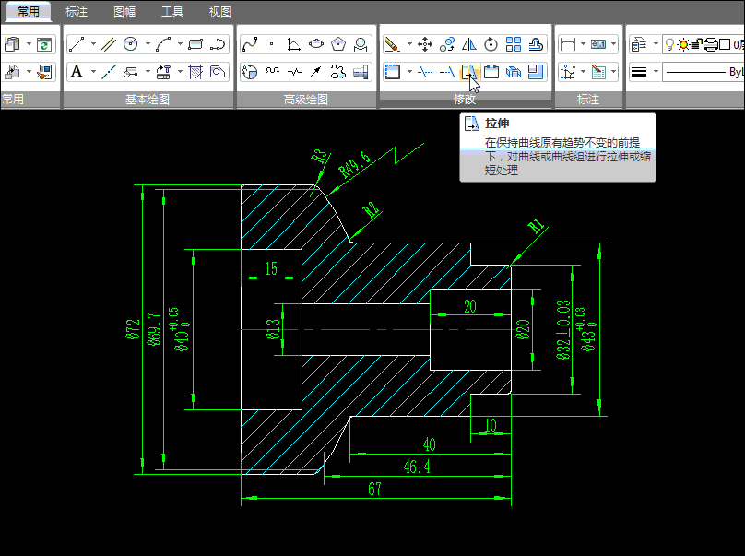This screenshot has width=745, height=556.
Task: Click the Stretch tool icon
Action: (469, 72)
